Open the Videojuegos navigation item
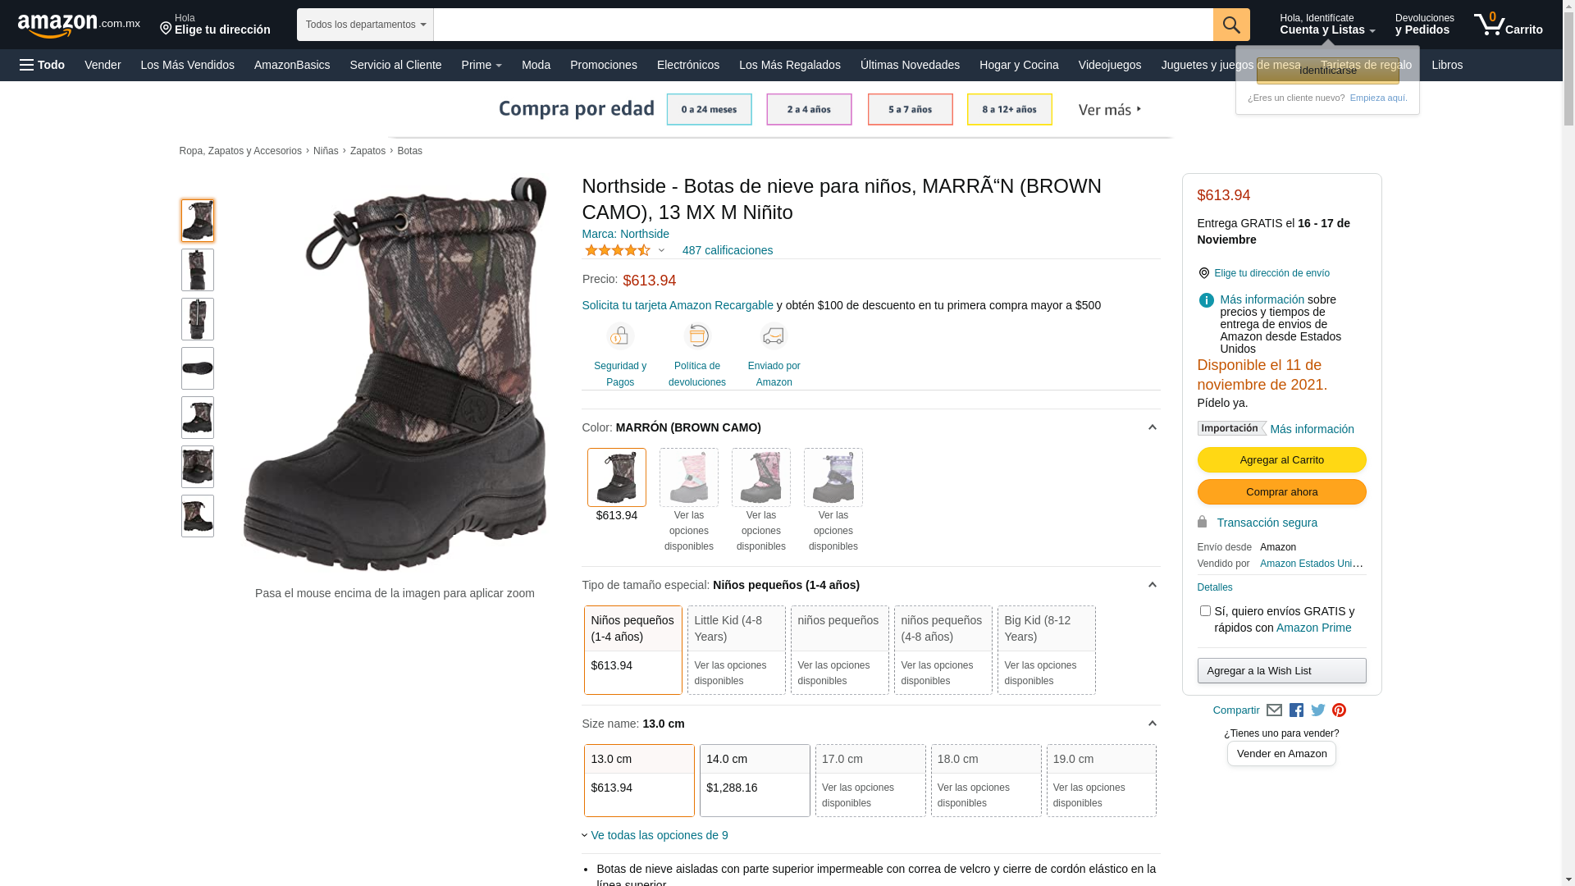 coord(1109,65)
